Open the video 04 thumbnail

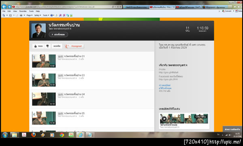[44, 99]
